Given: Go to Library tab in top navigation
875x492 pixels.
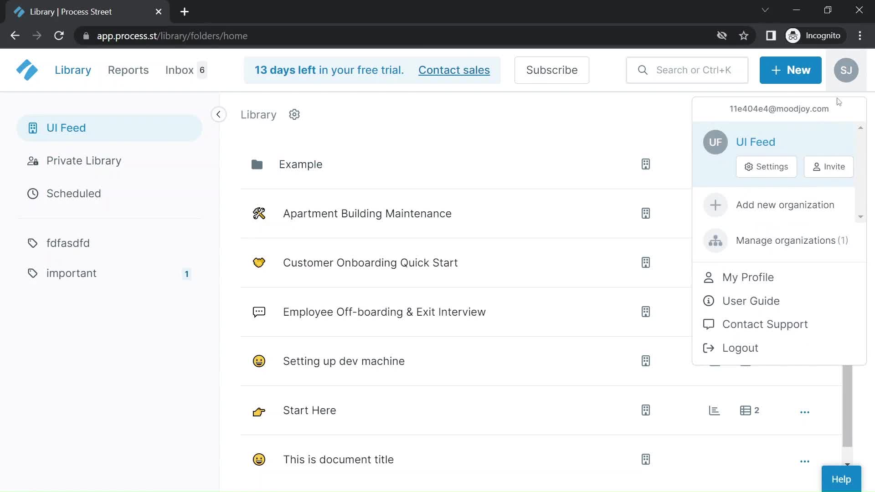Looking at the screenshot, I should pyautogui.click(x=73, y=70).
